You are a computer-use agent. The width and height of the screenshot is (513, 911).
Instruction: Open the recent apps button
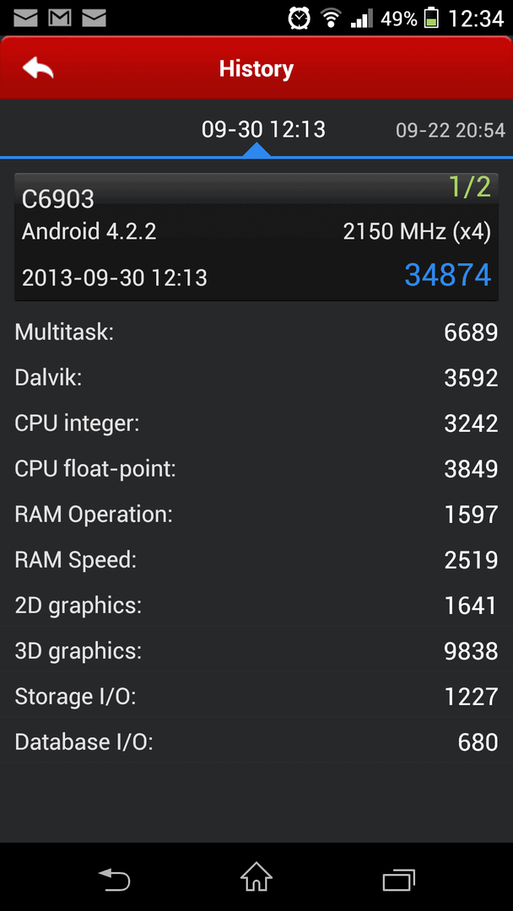(x=398, y=879)
